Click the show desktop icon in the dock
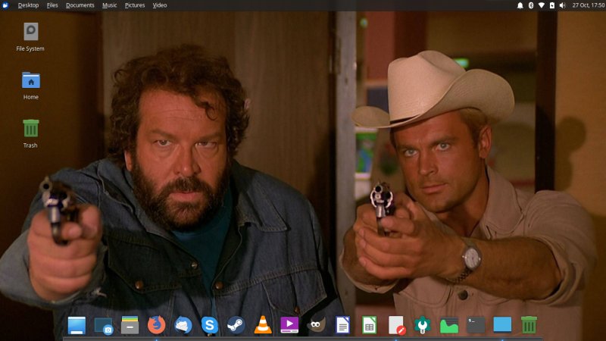Viewport: 606px width, 341px height. [77, 325]
